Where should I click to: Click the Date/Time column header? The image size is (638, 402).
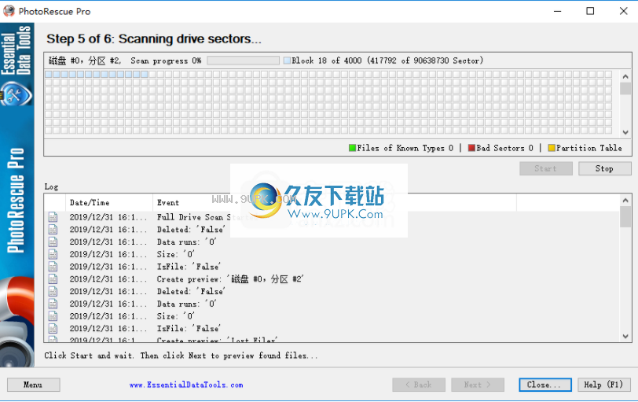[x=109, y=202]
